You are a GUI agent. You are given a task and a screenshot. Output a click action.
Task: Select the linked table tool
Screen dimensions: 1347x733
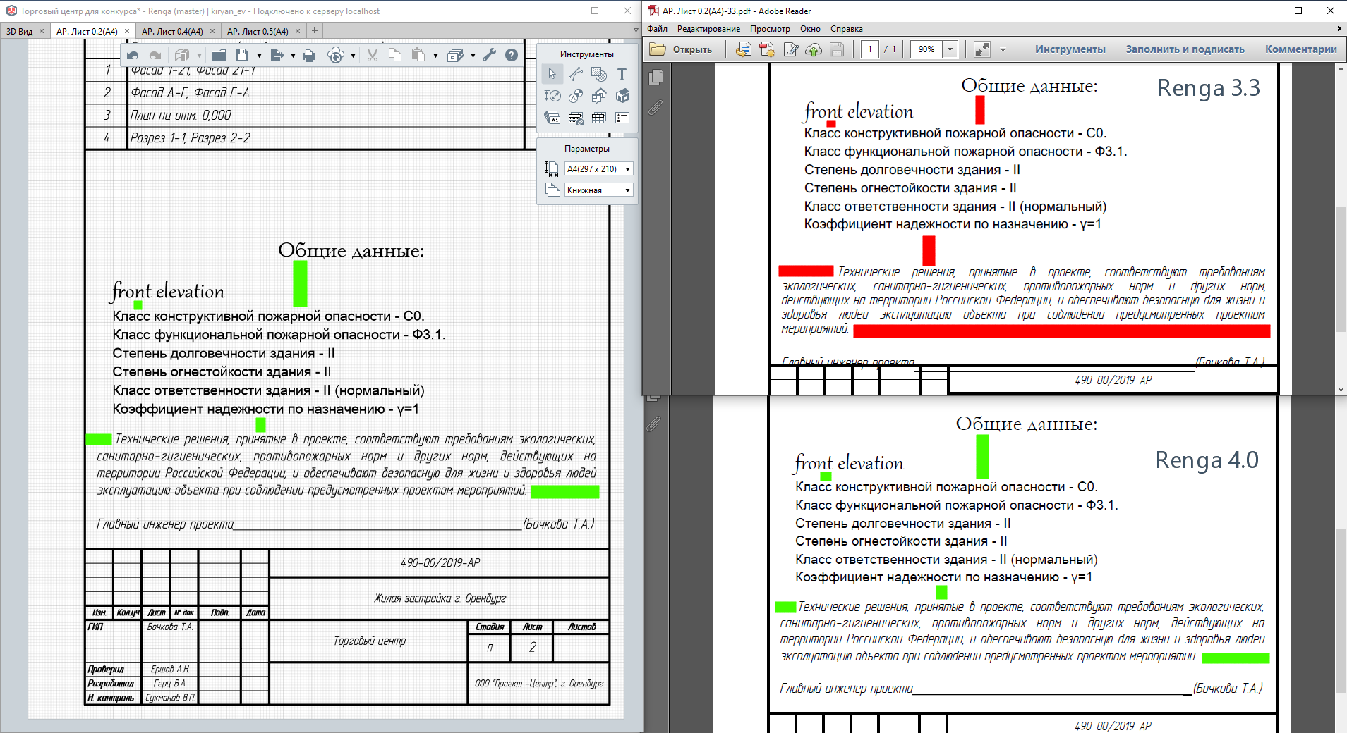coord(576,118)
